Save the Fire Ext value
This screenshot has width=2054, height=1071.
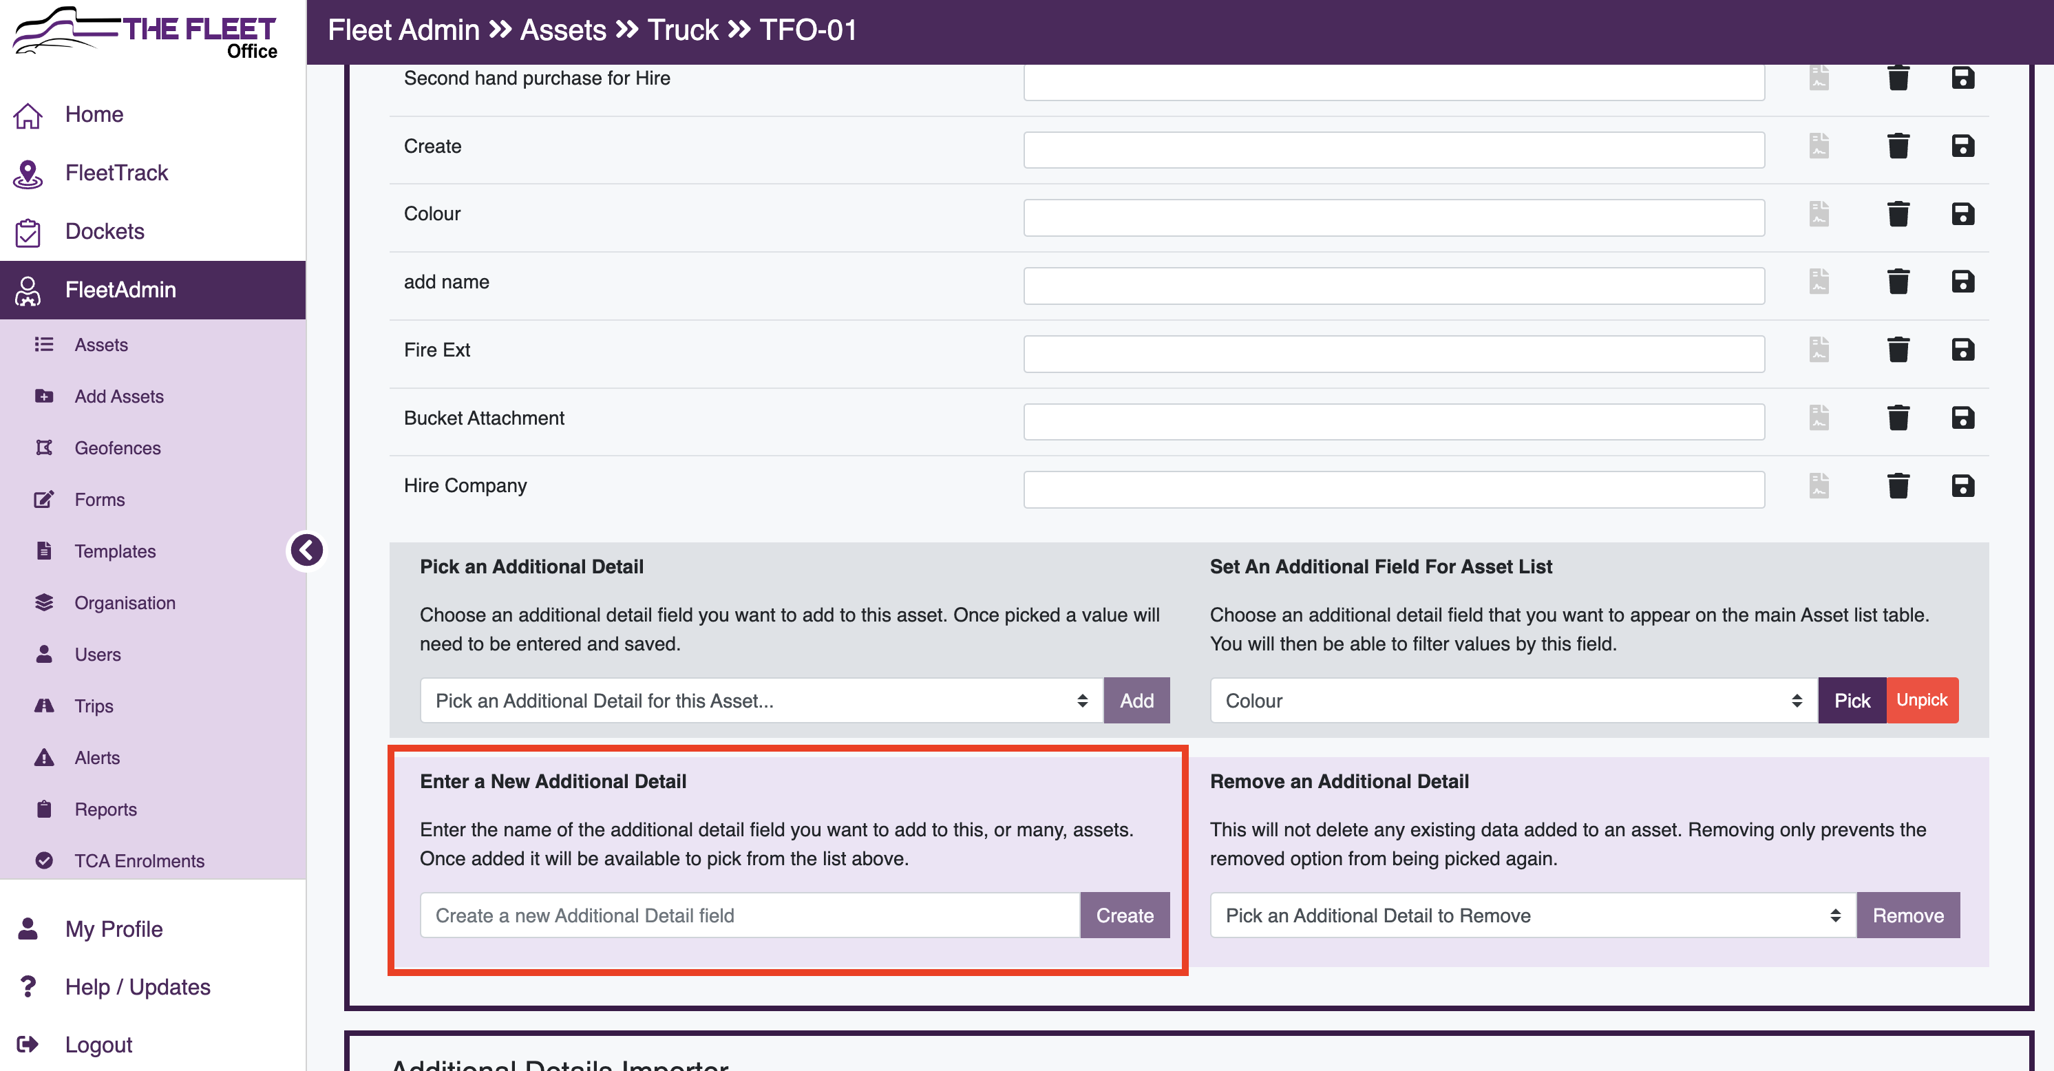1962,349
